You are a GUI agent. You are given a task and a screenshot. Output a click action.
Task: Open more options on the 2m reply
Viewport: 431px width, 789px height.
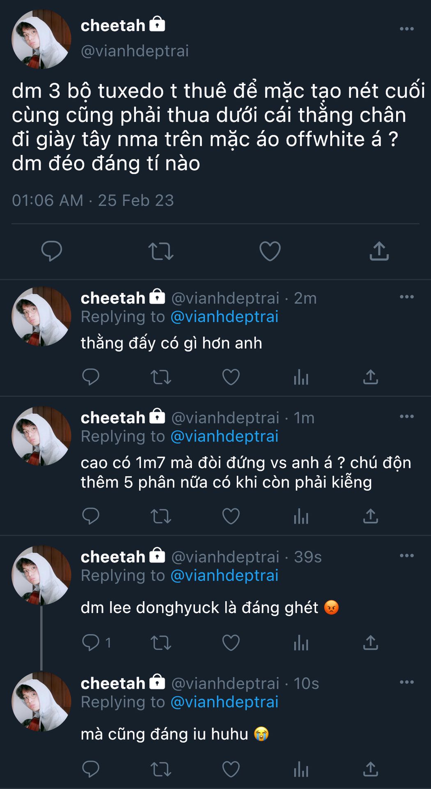[x=406, y=297]
